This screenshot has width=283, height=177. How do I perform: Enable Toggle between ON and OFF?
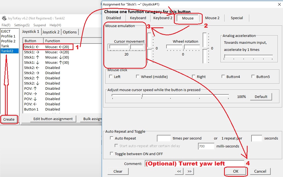coord(112,153)
